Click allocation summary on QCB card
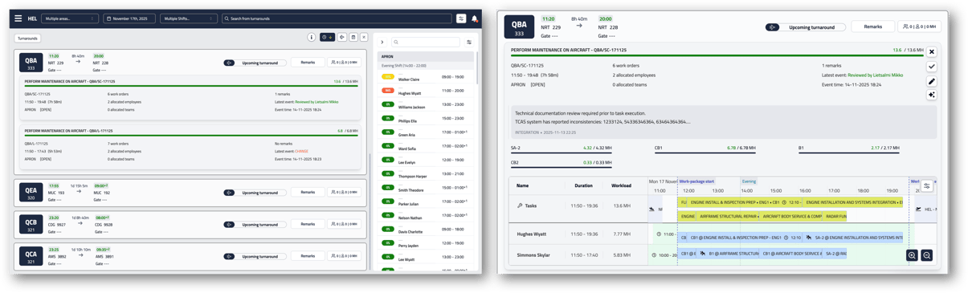Image resolution: width=968 pixels, height=293 pixels. point(345,224)
